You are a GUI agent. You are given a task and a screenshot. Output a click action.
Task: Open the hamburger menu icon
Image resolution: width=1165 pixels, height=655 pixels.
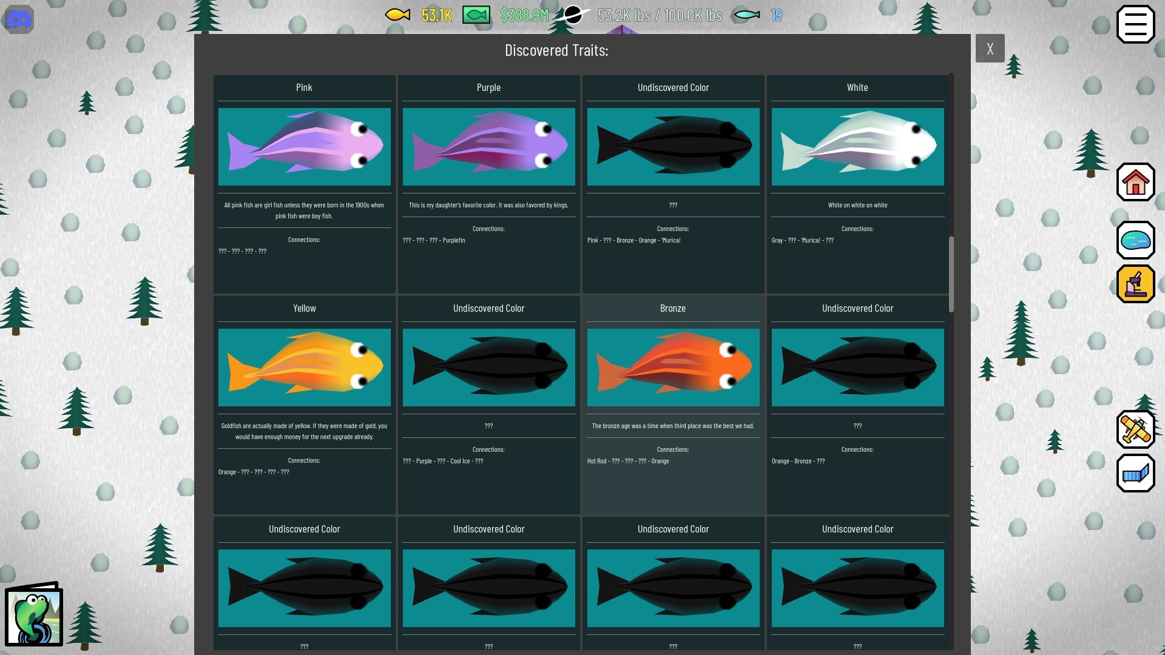click(x=1136, y=24)
